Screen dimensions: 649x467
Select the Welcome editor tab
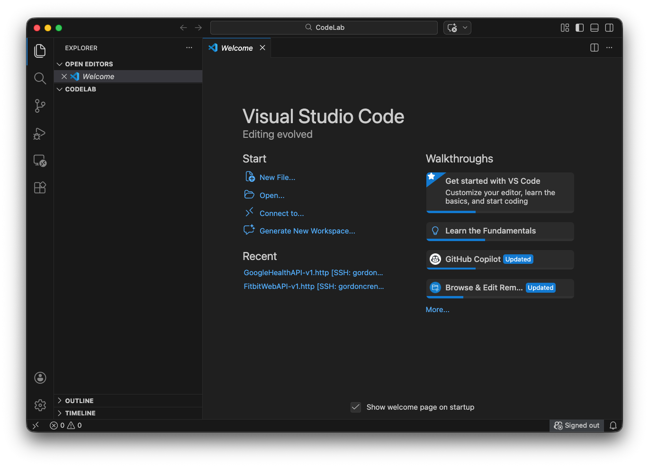pyautogui.click(x=237, y=48)
